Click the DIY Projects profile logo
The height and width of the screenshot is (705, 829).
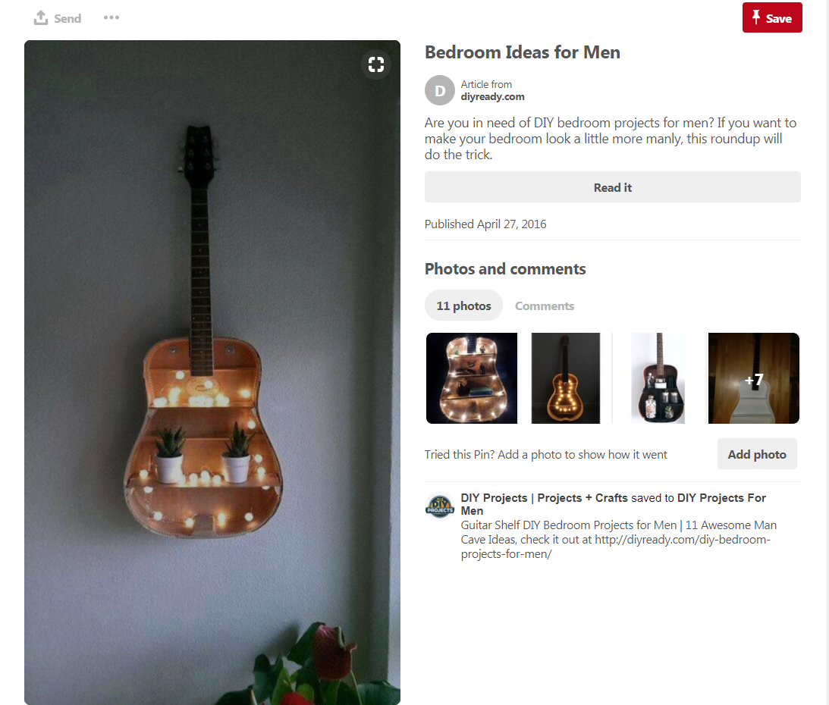coord(439,506)
